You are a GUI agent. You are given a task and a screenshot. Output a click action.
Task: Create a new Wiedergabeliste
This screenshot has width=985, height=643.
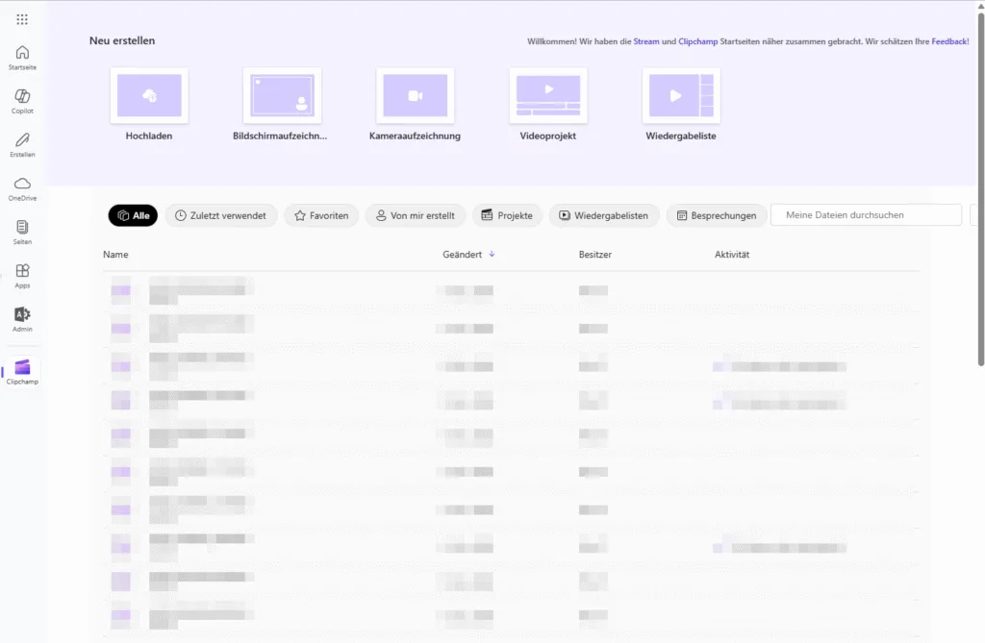click(x=681, y=96)
